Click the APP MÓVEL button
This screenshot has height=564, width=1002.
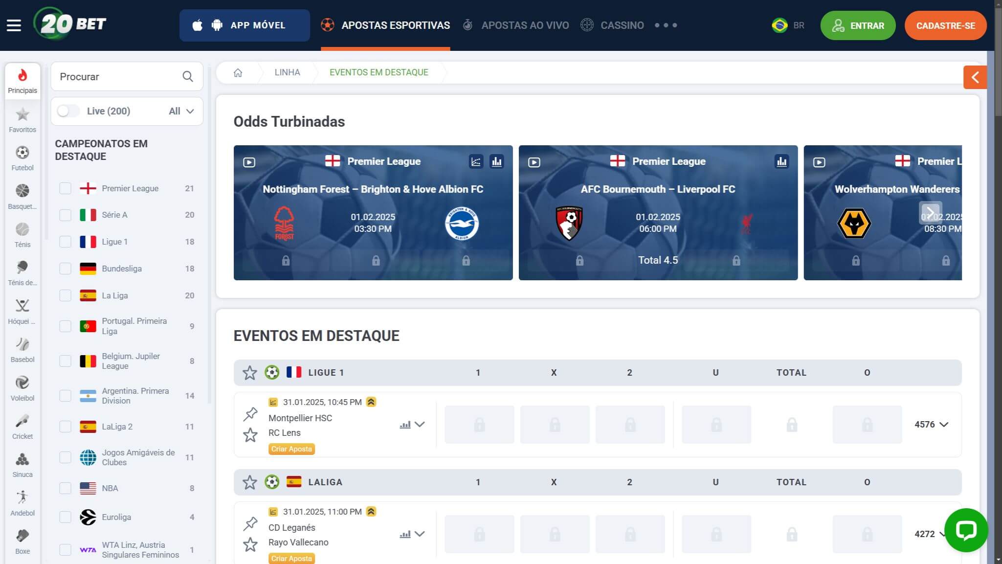click(245, 25)
